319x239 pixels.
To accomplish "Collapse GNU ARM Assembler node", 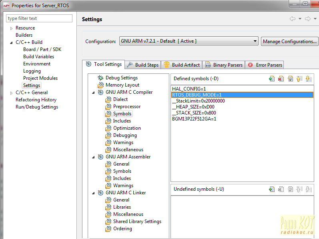I will (93, 157).
